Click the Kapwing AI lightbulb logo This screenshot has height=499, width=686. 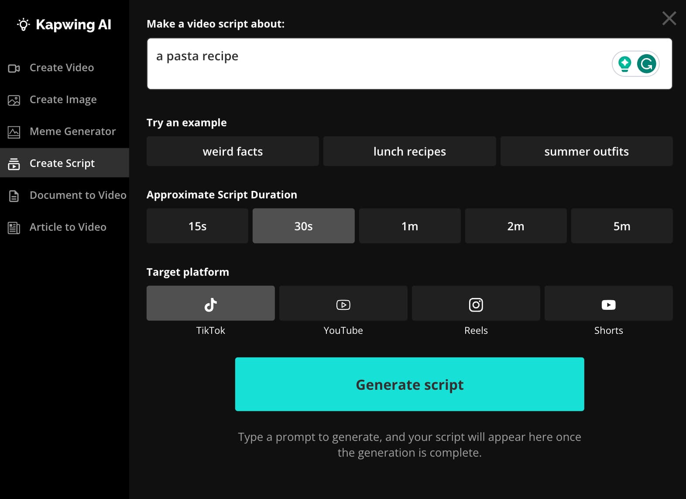(x=24, y=24)
